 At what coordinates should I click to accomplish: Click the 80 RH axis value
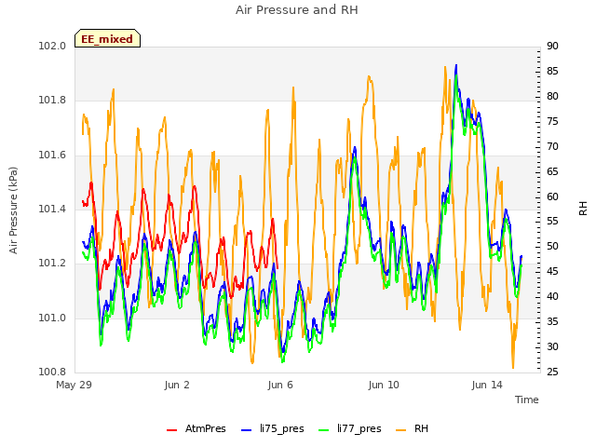coord(552,97)
